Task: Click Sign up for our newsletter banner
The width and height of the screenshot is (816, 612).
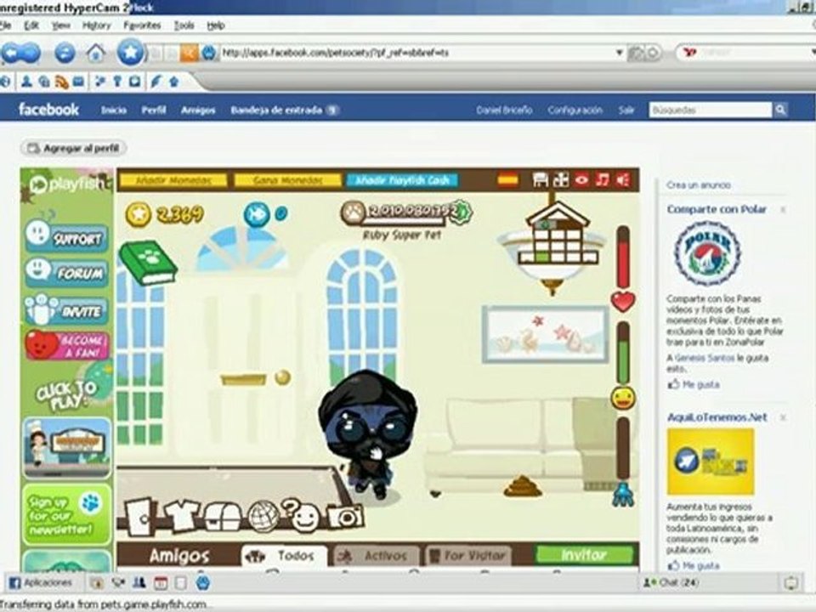Action: (x=67, y=515)
